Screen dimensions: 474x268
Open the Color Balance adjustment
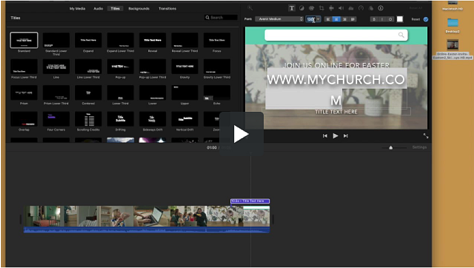coord(301,8)
